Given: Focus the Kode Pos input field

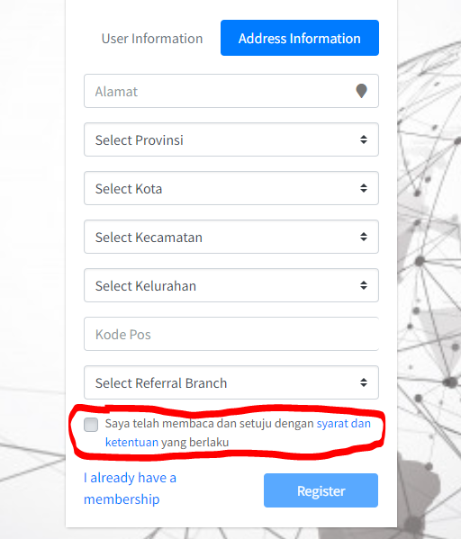Looking at the screenshot, I should [231, 334].
